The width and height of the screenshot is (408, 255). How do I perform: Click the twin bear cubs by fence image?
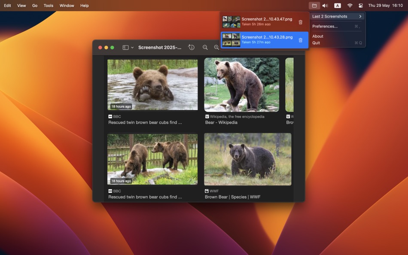[152, 159]
